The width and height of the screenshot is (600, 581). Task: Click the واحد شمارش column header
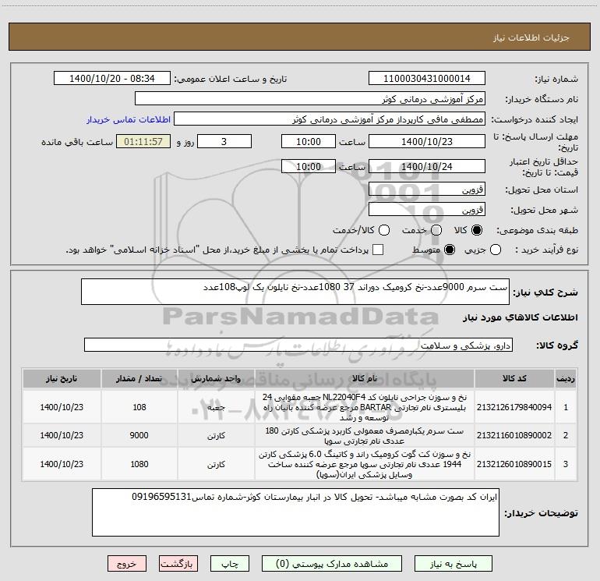216,379
